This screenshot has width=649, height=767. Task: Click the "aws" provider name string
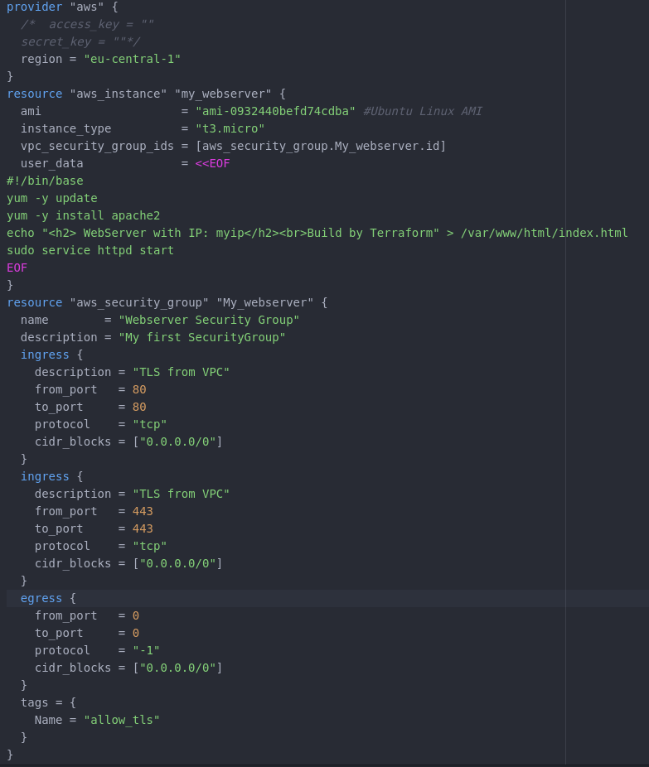click(x=87, y=7)
